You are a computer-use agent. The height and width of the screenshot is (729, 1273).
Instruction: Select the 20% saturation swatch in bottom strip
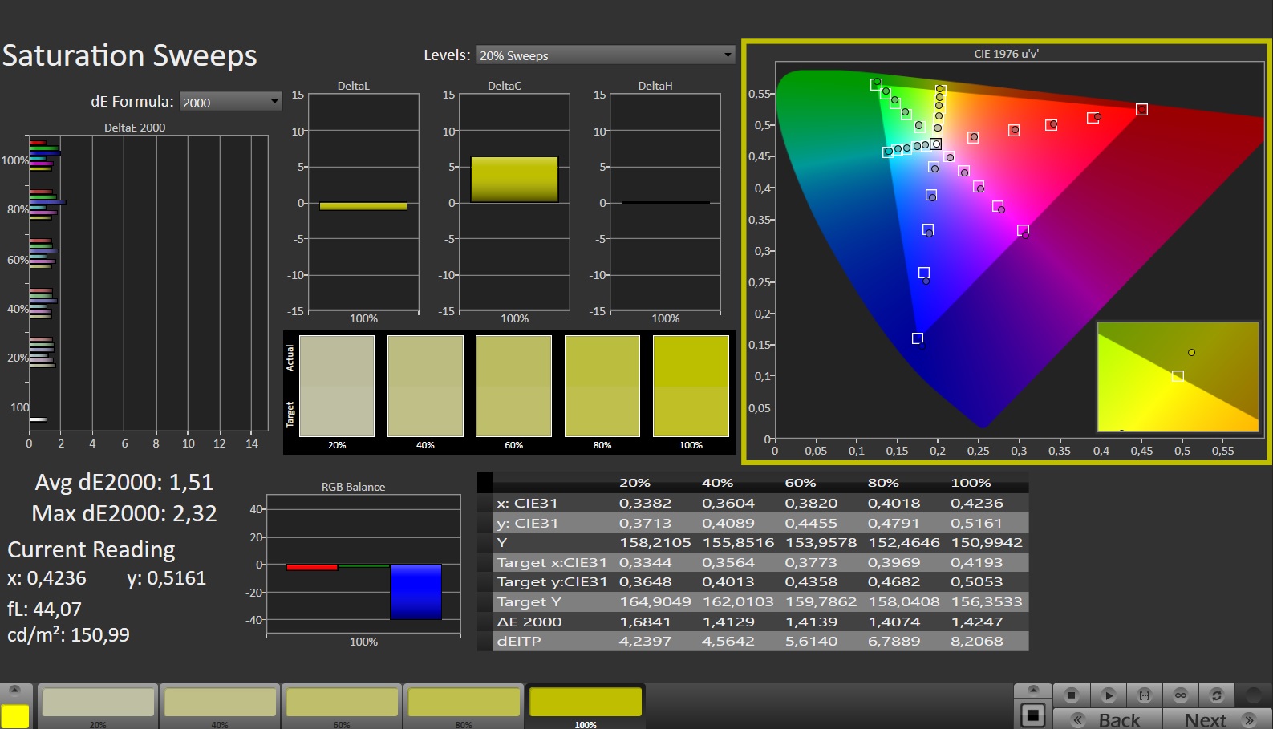click(98, 703)
